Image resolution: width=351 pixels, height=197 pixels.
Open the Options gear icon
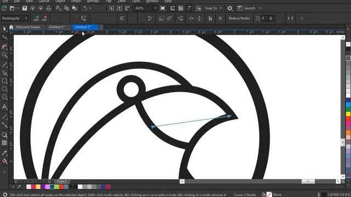pyautogui.click(x=230, y=8)
